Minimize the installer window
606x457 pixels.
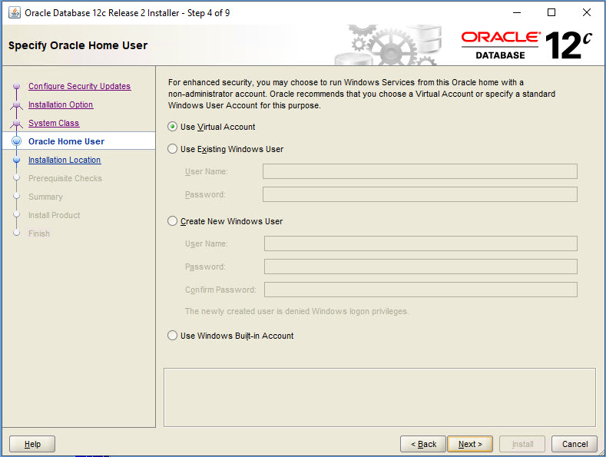coord(517,13)
